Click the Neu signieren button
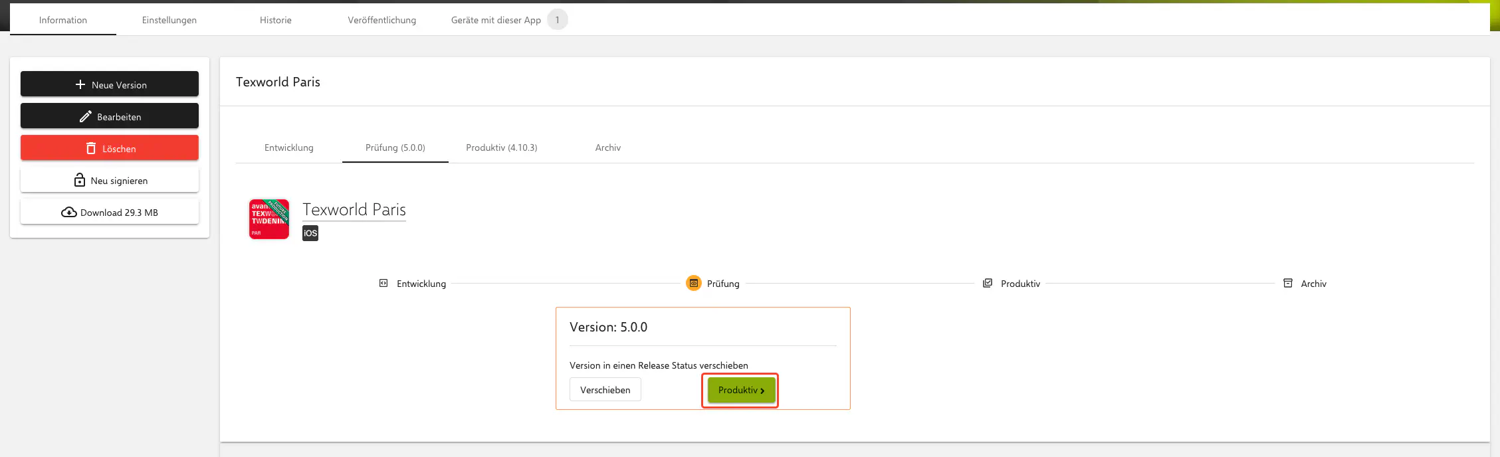The image size is (1500, 457). coord(110,180)
